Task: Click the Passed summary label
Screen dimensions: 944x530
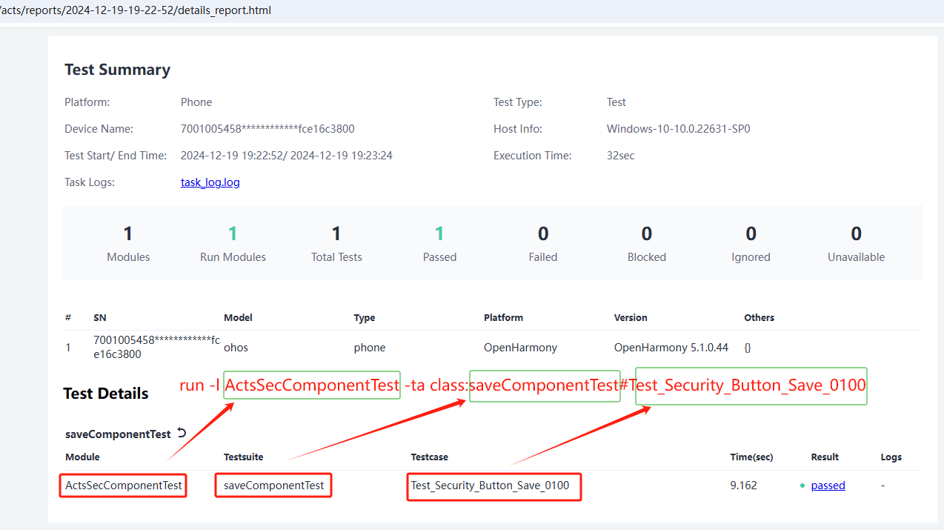Action: point(439,257)
